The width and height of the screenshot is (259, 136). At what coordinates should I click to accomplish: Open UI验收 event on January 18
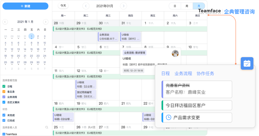click(63, 117)
